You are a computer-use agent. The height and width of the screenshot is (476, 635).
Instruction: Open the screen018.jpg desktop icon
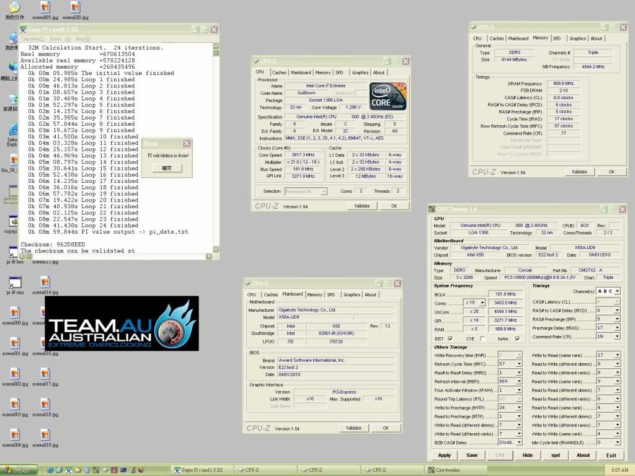[45, 407]
